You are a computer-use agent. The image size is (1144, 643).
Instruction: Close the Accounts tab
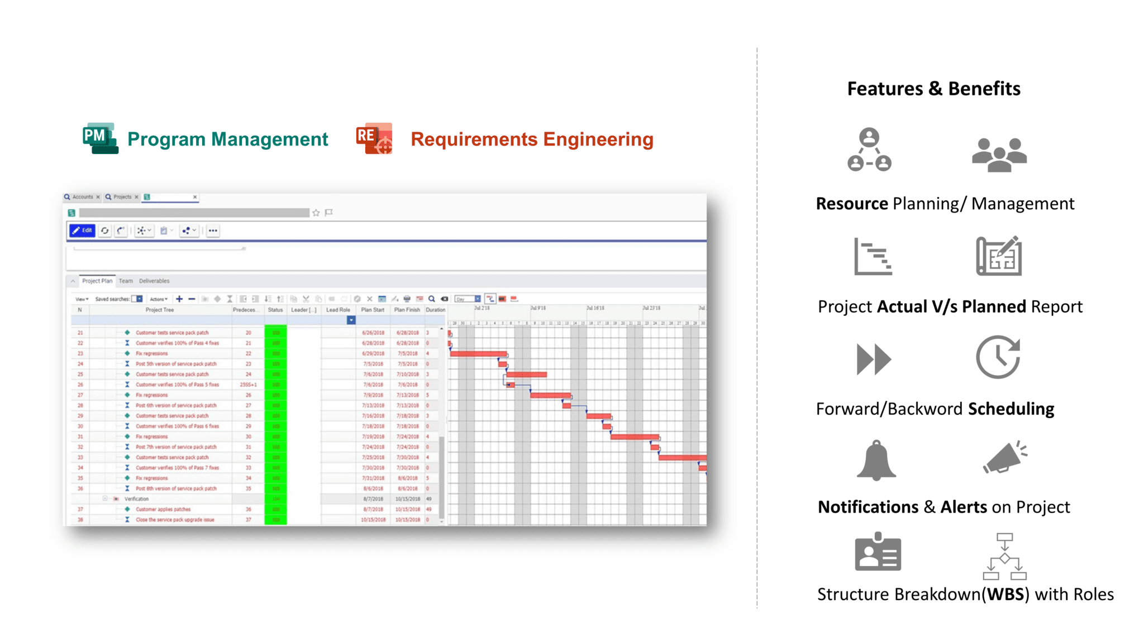click(x=98, y=197)
